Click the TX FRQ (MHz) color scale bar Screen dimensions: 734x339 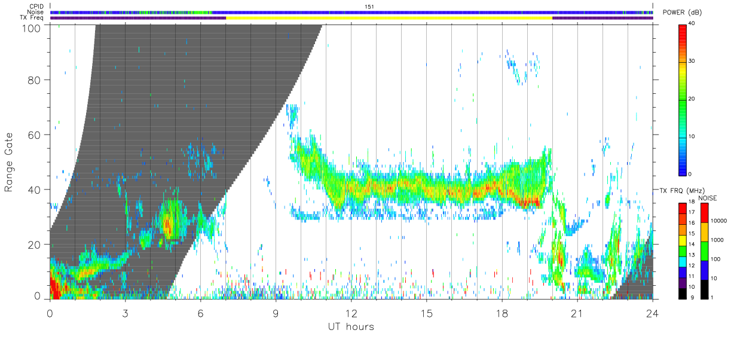click(x=682, y=251)
